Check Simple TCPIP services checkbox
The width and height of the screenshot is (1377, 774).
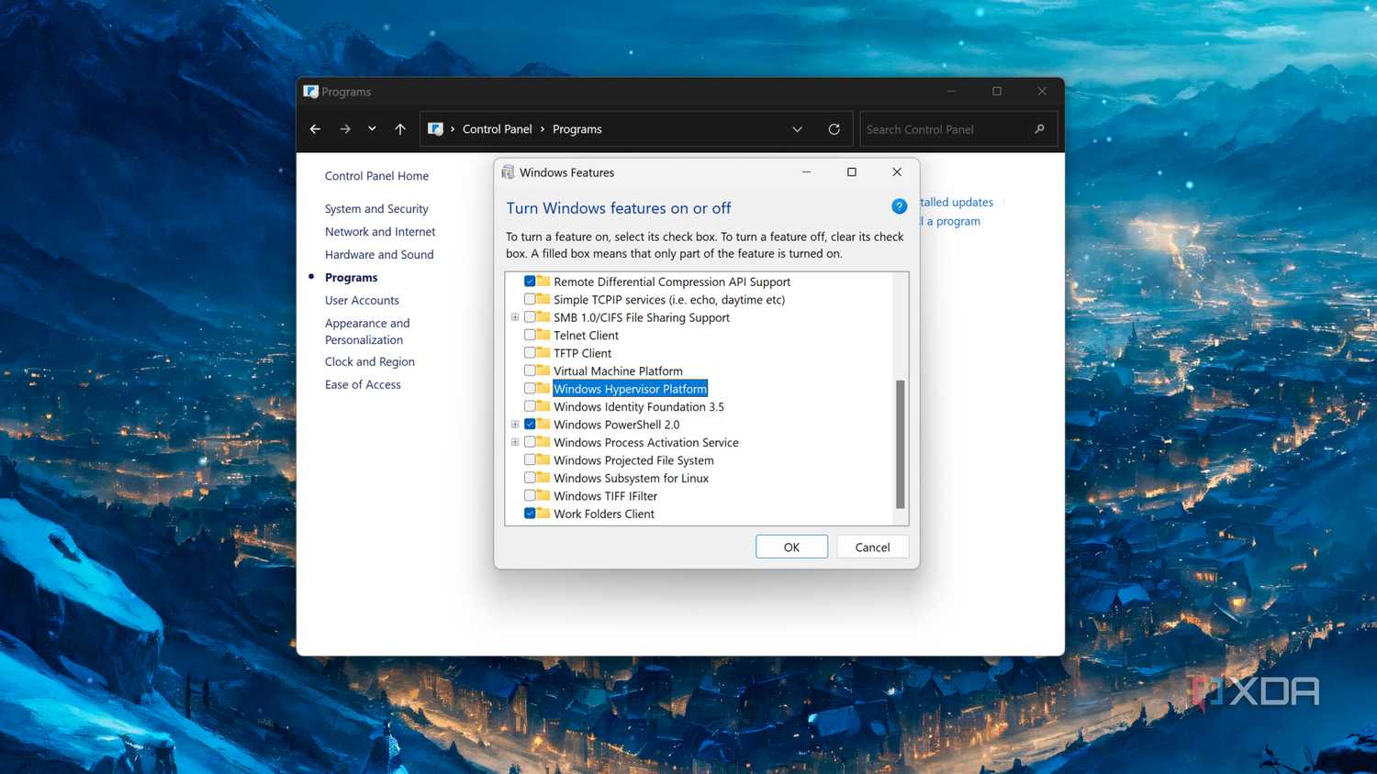[x=530, y=299]
